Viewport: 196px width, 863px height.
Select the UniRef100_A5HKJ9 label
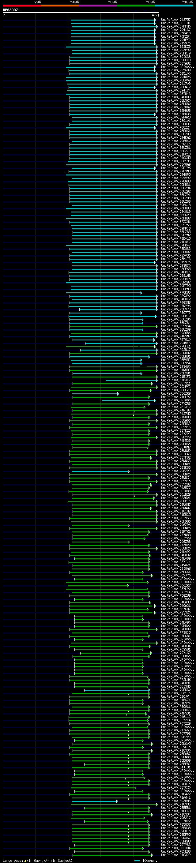pos(176,53)
